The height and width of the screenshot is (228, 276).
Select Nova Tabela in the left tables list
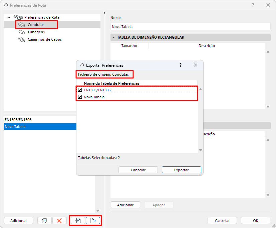point(40,127)
